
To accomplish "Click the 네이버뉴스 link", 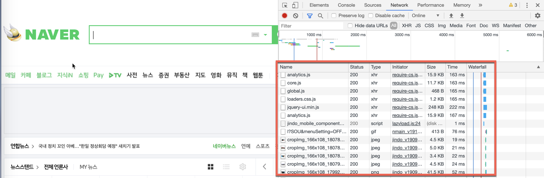I will click(x=224, y=146).
